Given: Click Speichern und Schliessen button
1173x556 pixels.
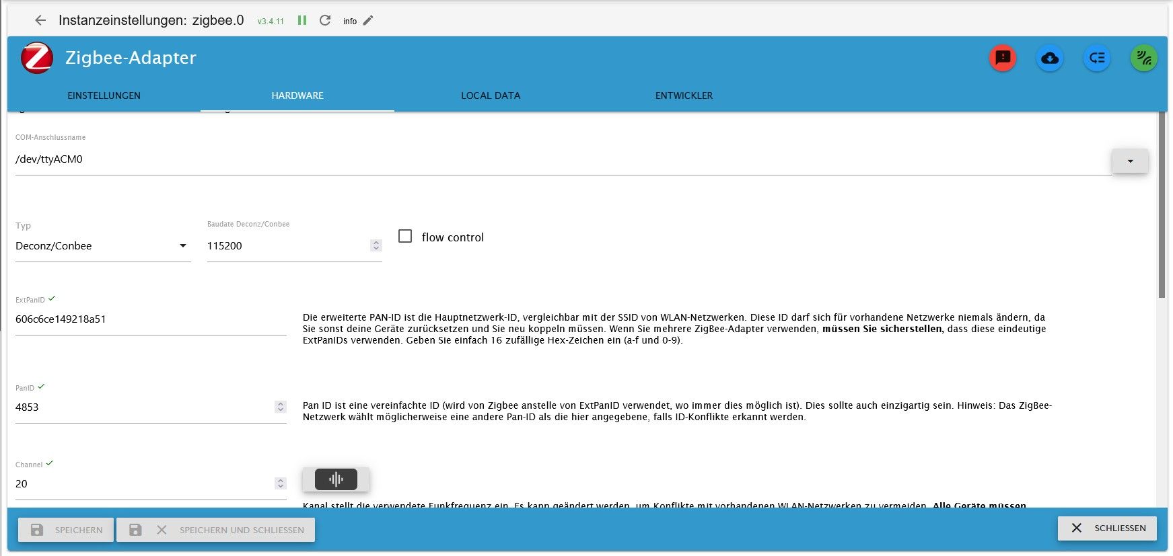Looking at the screenshot, I should (x=216, y=530).
